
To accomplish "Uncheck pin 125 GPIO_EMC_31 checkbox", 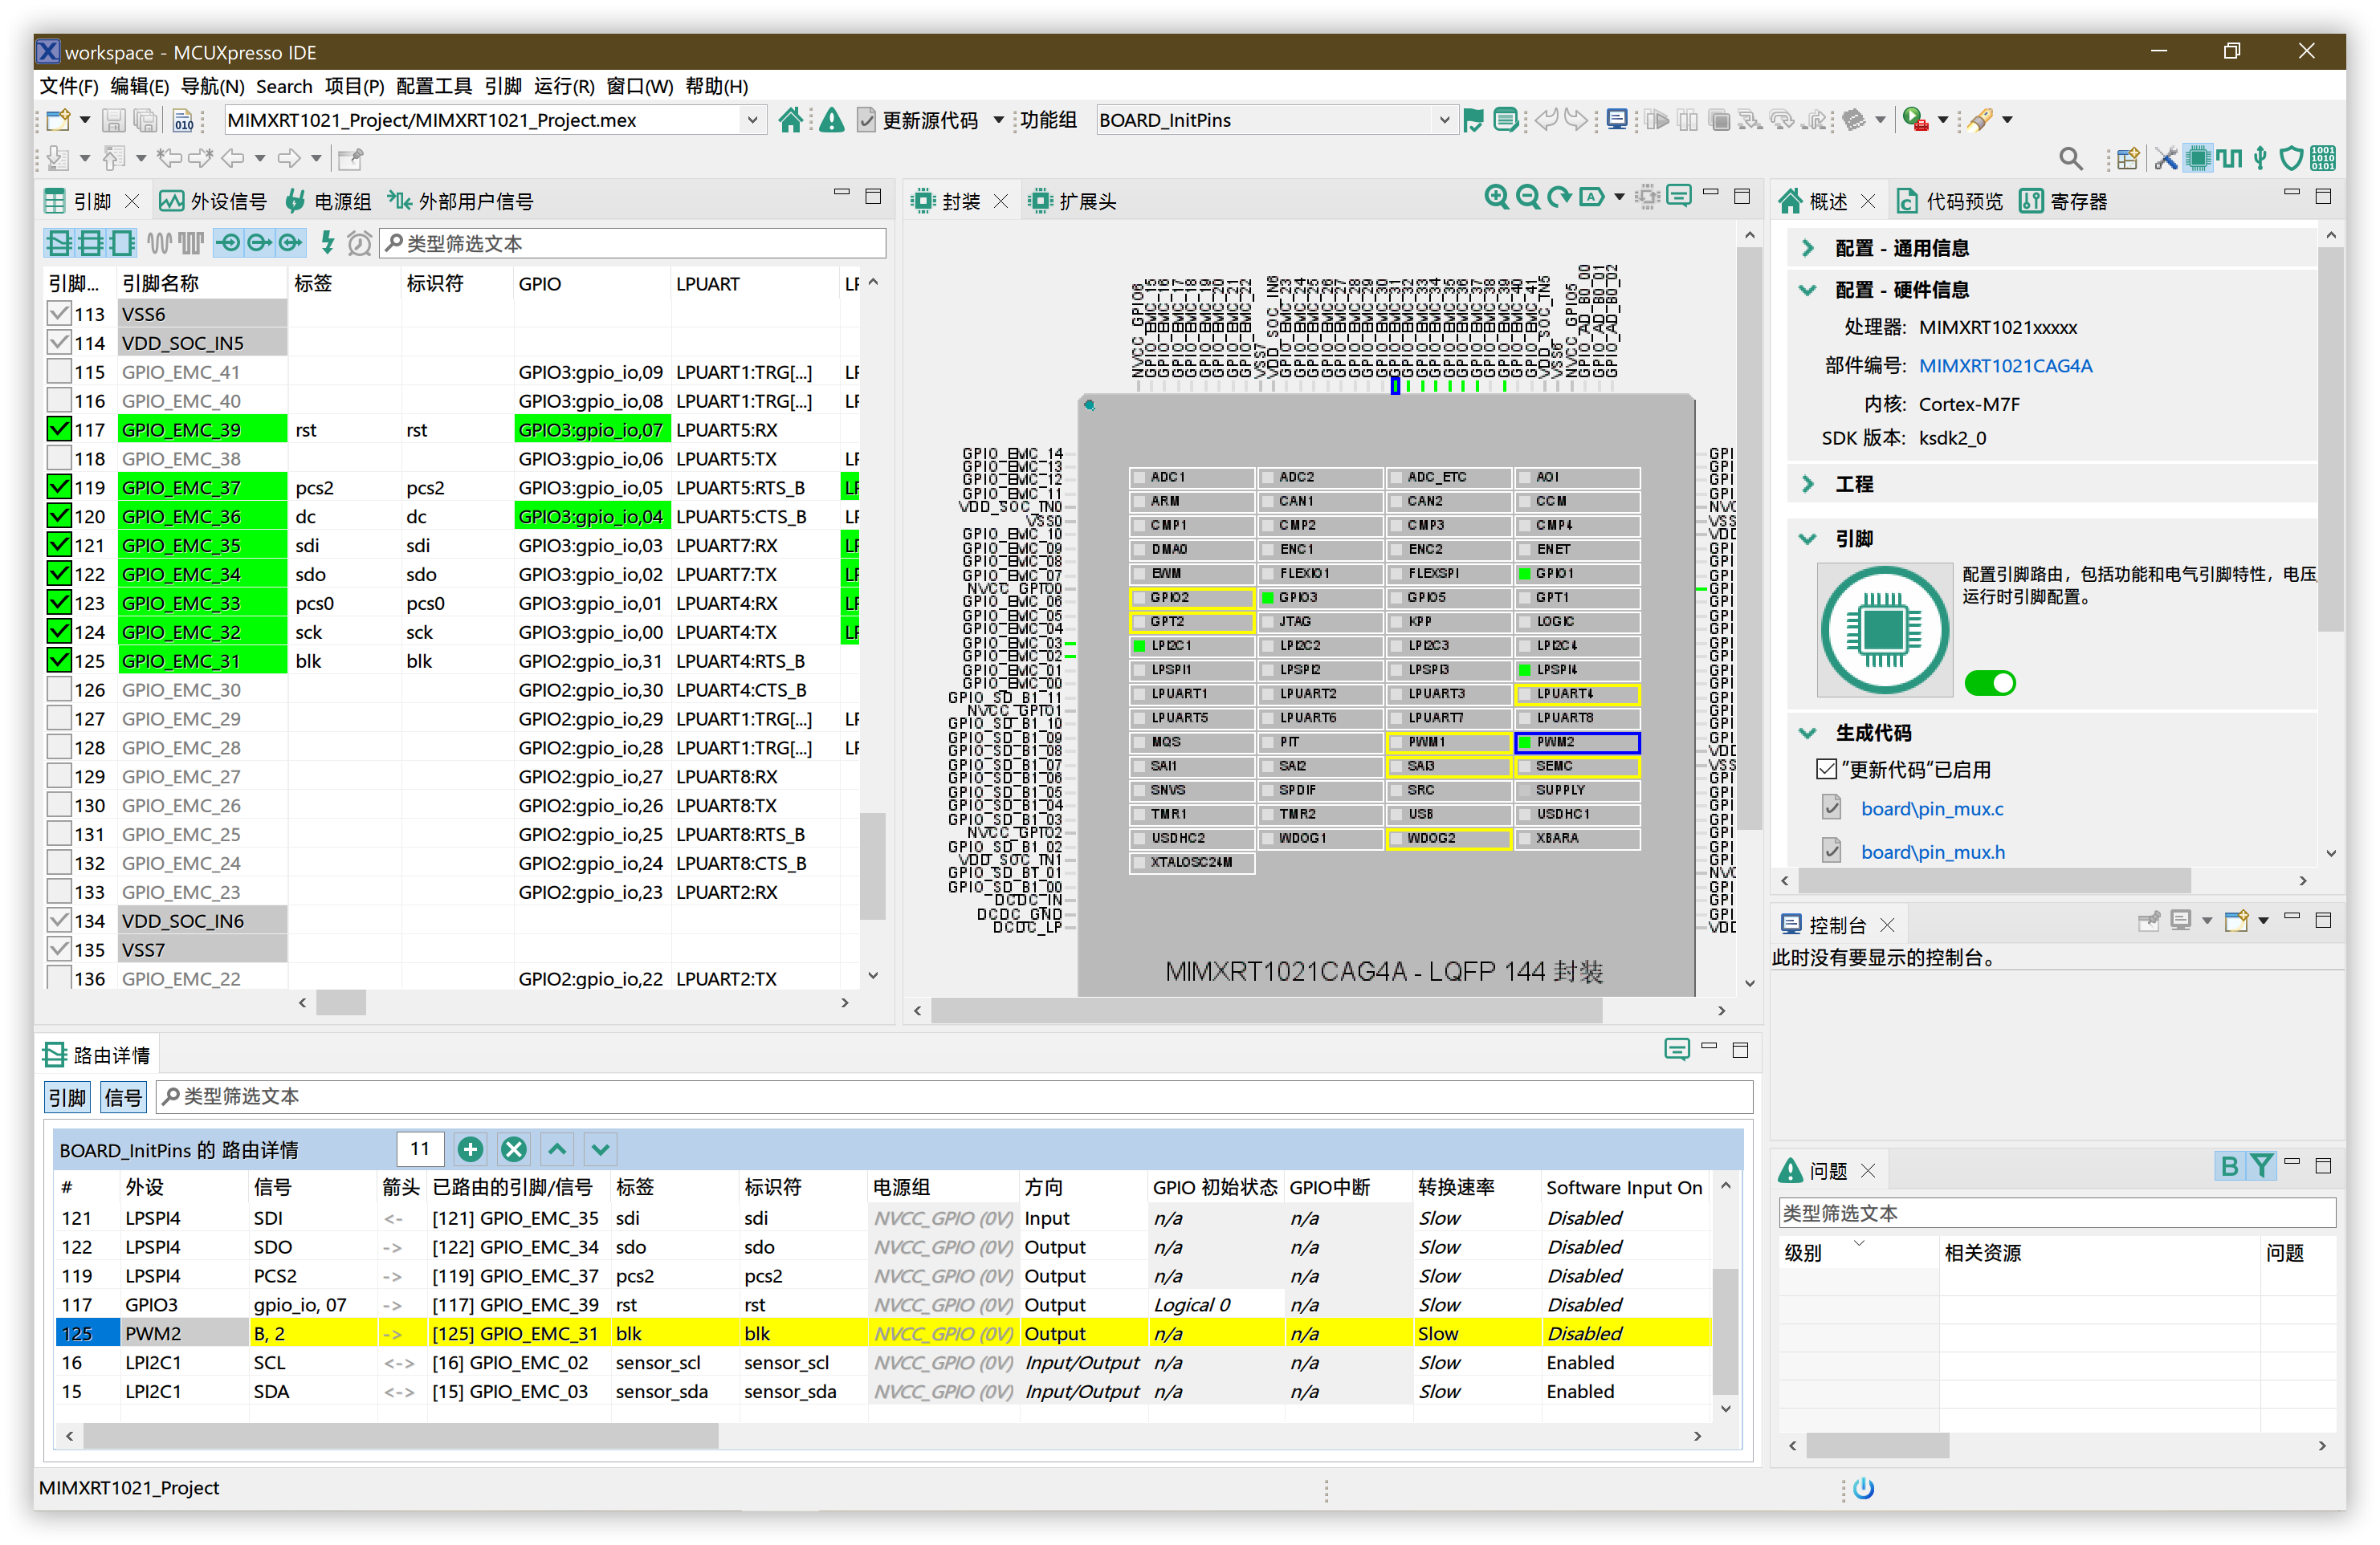I will [x=59, y=661].
